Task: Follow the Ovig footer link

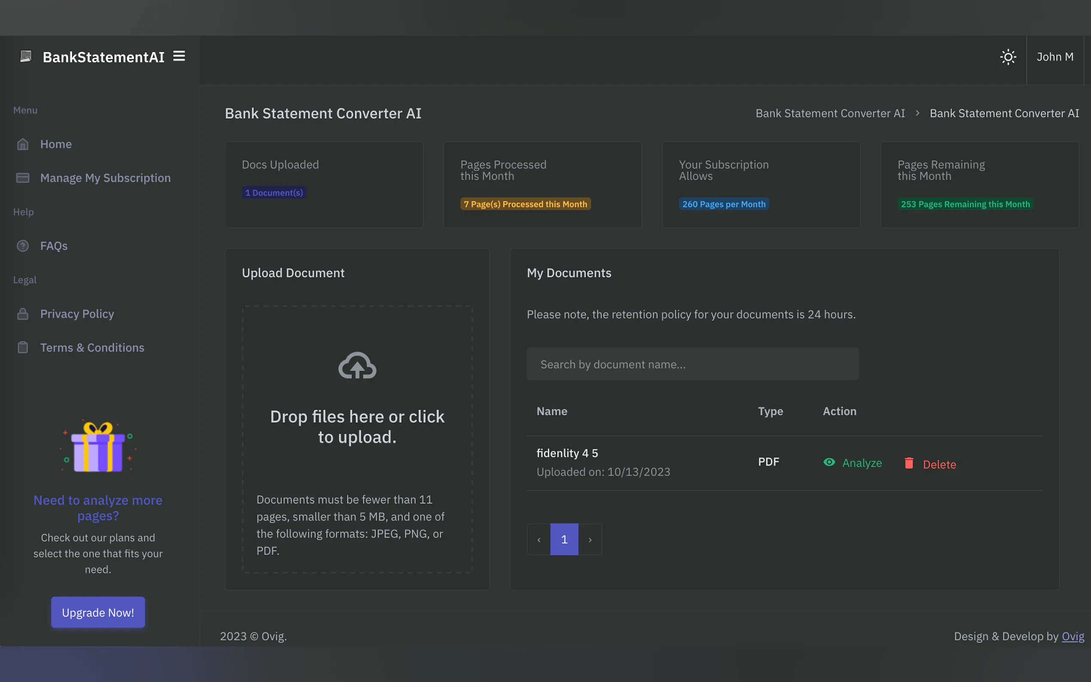Action: click(1073, 636)
